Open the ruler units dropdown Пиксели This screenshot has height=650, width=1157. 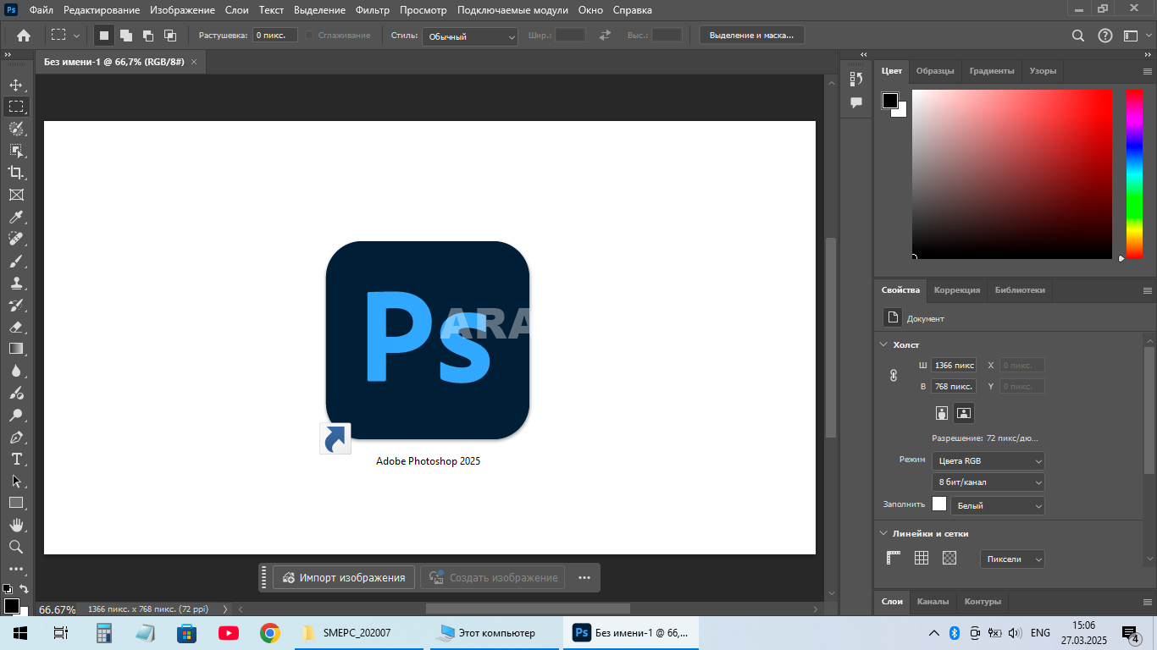tap(1012, 559)
